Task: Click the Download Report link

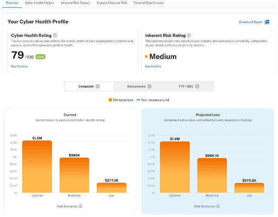Action: [251, 22]
